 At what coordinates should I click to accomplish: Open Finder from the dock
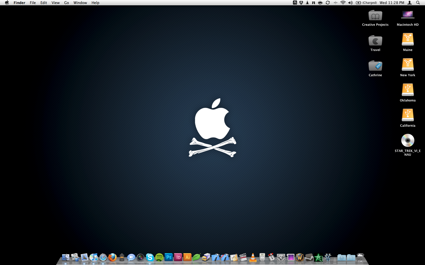pos(66,257)
